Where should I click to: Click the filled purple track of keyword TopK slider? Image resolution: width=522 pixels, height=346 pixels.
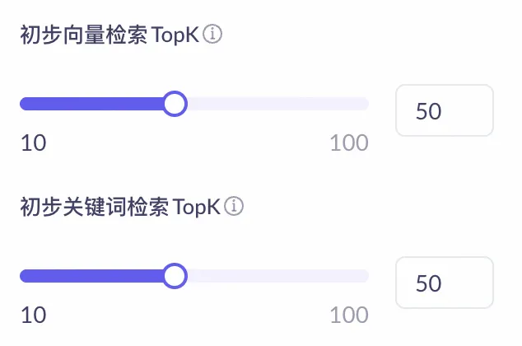[91, 276]
